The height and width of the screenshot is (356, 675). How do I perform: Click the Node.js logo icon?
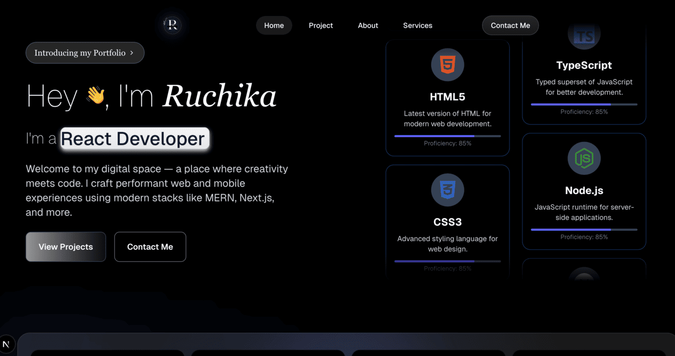[x=584, y=159]
